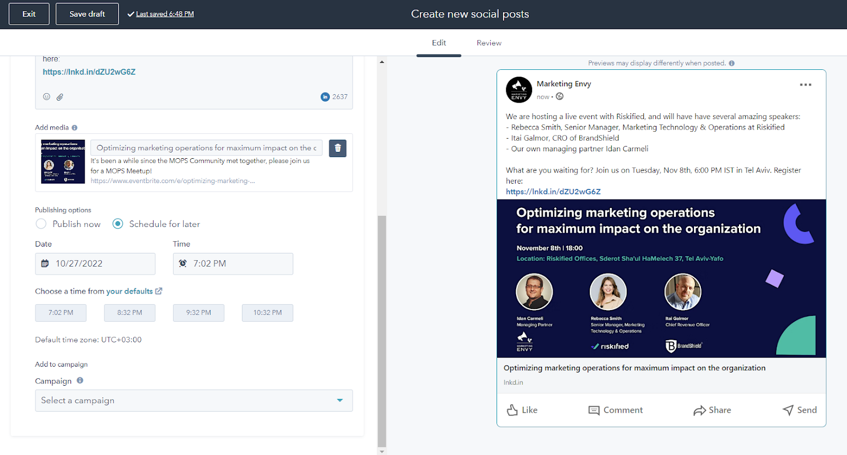The image size is (847, 455).
Task: Click the LinkedIn character count icon
Action: [x=325, y=97]
